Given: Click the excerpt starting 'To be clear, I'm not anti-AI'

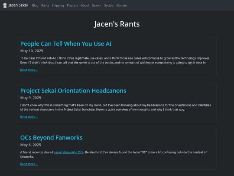Looking at the screenshot, I should click(115, 60).
